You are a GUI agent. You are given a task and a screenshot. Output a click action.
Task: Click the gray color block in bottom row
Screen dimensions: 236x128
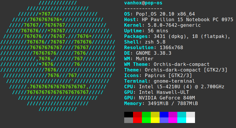(129, 120)
